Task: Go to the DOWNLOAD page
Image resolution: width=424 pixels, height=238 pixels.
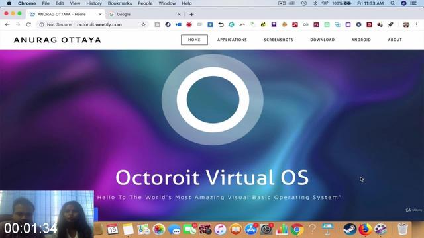Action: [323, 40]
